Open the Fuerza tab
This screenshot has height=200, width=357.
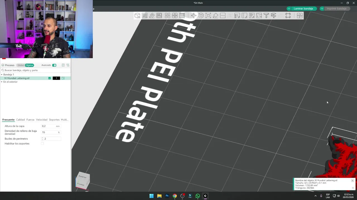click(x=30, y=120)
